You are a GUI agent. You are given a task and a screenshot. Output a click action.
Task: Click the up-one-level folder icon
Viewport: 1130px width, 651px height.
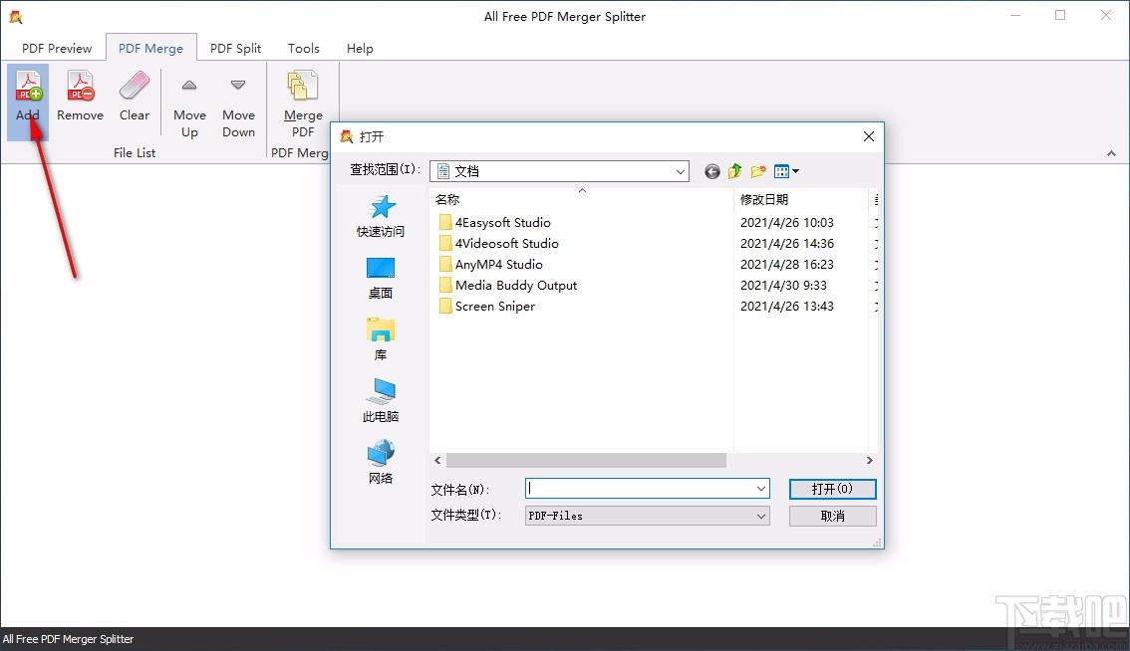[734, 171]
